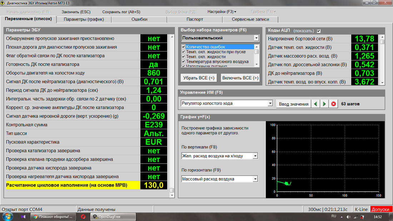Toggle the 'Коды АЦП (показать)' checkbox
The image size is (393, 221).
pyautogui.click(x=319, y=30)
